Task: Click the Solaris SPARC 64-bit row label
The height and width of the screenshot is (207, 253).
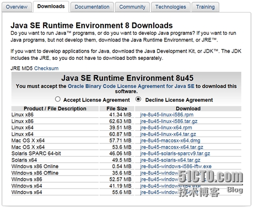Action: tap(36, 153)
